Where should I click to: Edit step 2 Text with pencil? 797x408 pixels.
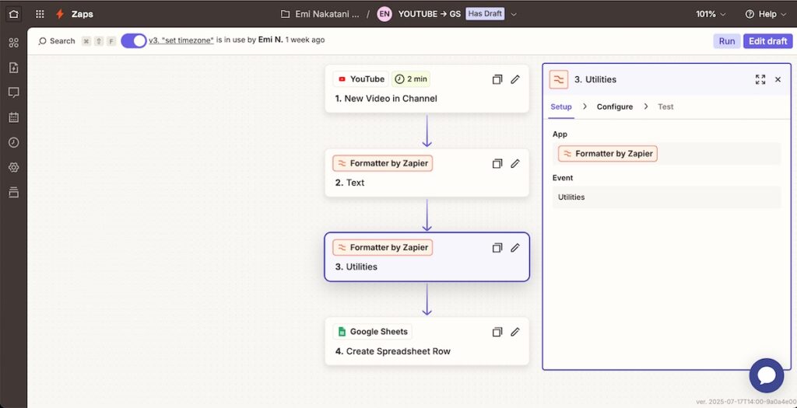[515, 164]
